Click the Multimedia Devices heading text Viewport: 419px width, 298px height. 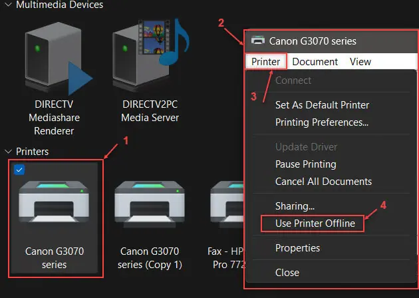60,5
